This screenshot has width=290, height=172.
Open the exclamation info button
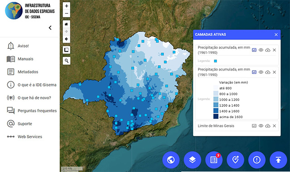(257, 160)
